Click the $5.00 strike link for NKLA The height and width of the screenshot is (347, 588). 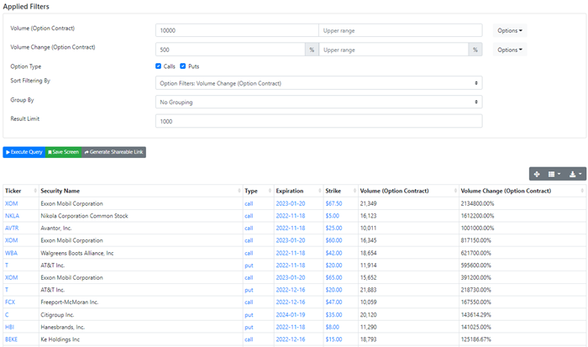[333, 216]
